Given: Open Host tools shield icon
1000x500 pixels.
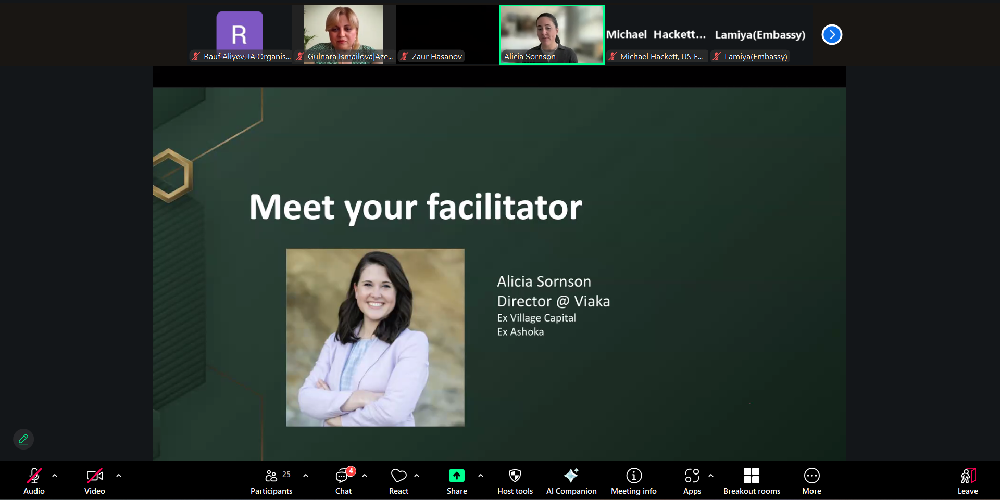Looking at the screenshot, I should 515,481.
